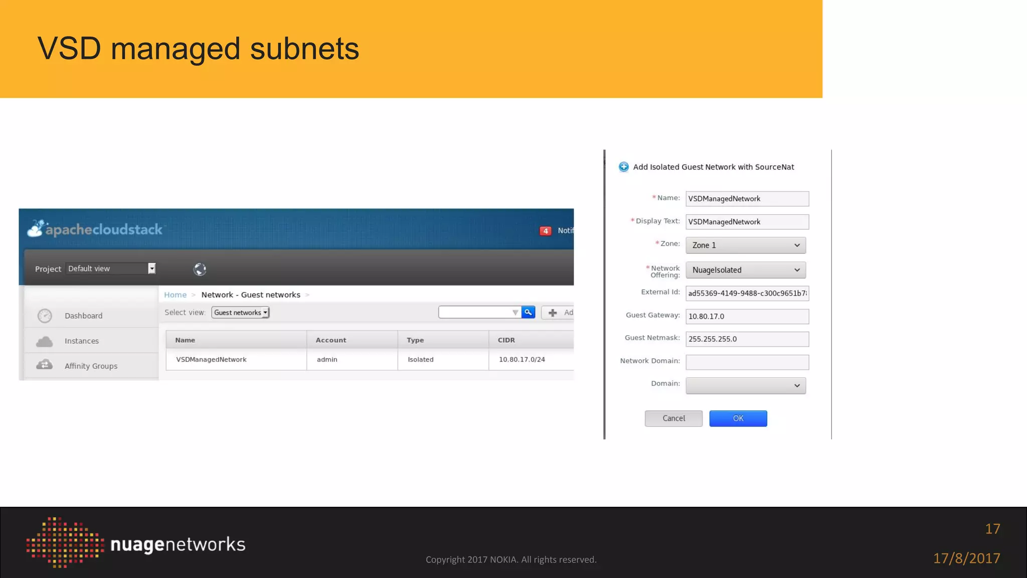Expand the Zone 1 dropdown

tap(745, 245)
